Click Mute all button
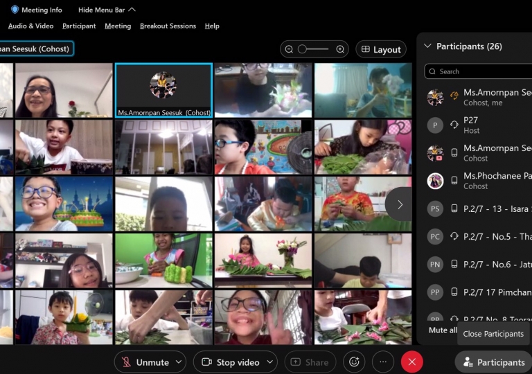The width and height of the screenshot is (532, 374). coord(443,330)
